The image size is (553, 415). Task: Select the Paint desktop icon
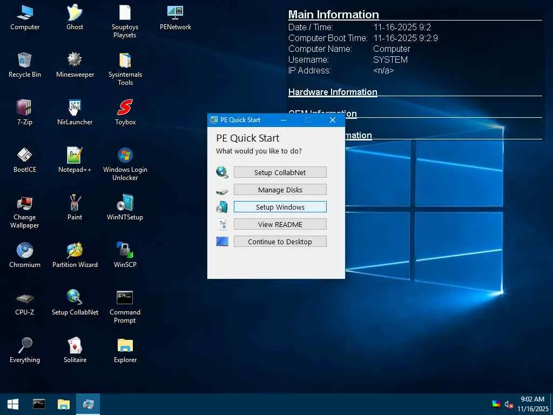[x=75, y=207]
